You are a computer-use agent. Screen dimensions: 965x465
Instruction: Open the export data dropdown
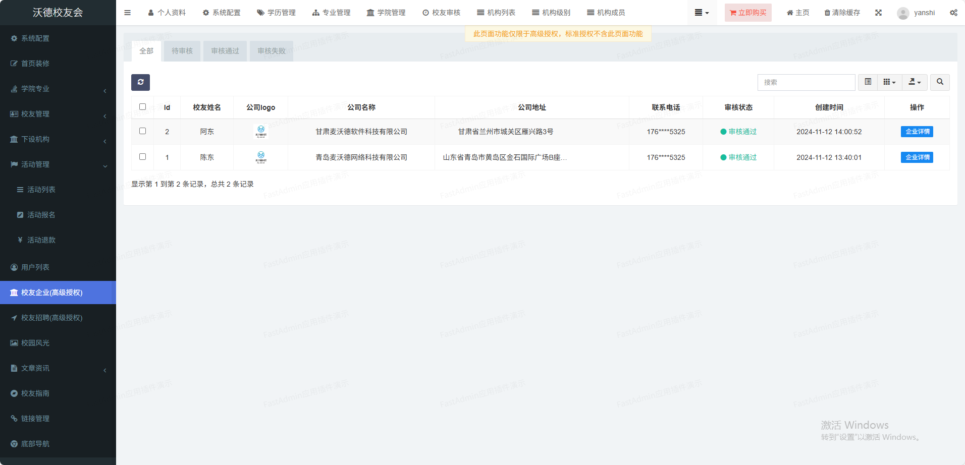[x=915, y=82]
